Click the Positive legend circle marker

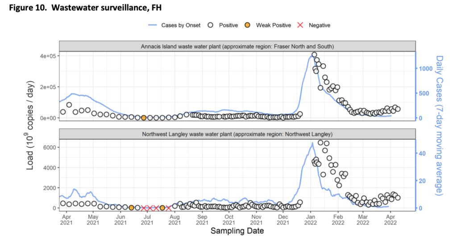211,25
